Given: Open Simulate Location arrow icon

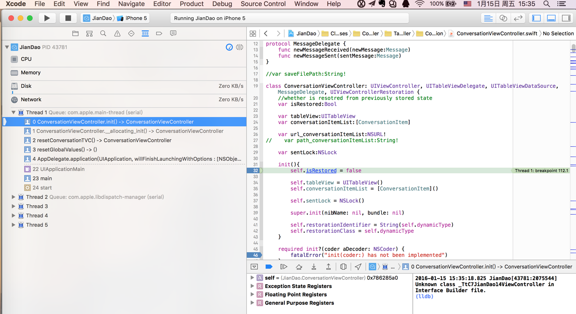Looking at the screenshot, I should (358, 267).
